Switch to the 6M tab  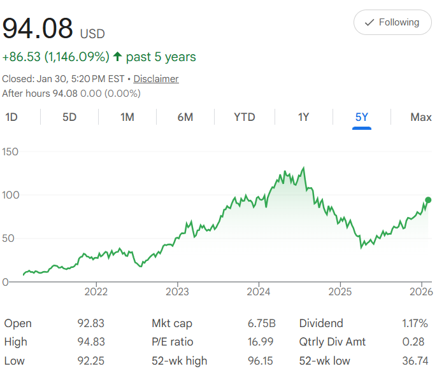pyautogui.click(x=185, y=117)
